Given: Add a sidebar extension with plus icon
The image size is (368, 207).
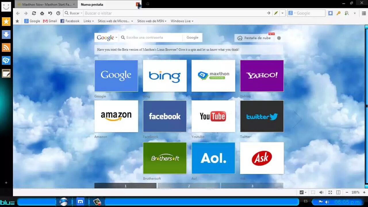Looking at the screenshot, I should pyautogui.click(x=6, y=183).
